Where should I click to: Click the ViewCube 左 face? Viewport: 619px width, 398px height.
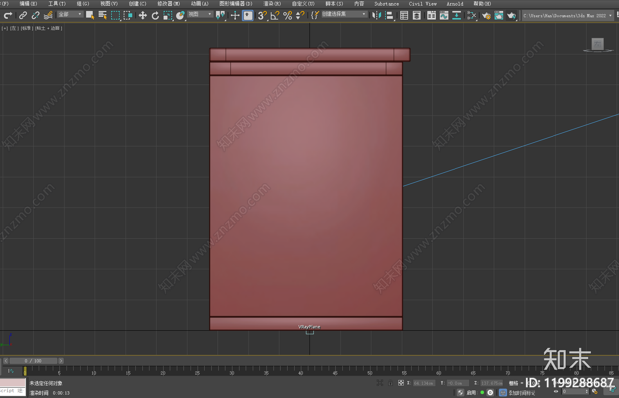tap(597, 44)
